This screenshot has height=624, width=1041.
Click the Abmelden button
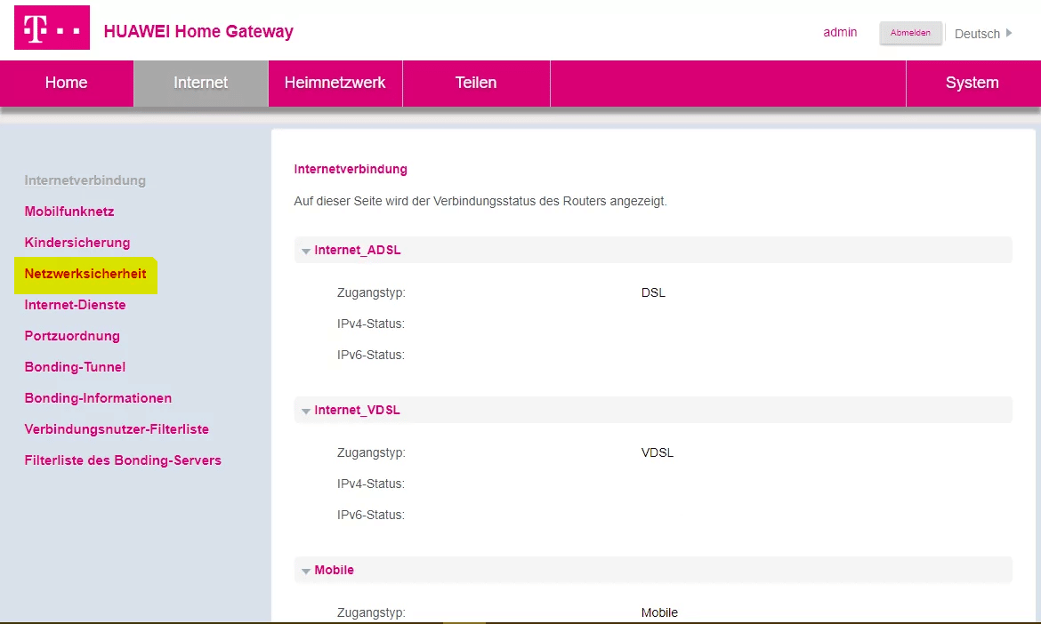pos(910,33)
